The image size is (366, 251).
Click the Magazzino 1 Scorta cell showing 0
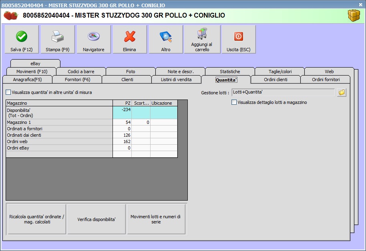[141, 122]
